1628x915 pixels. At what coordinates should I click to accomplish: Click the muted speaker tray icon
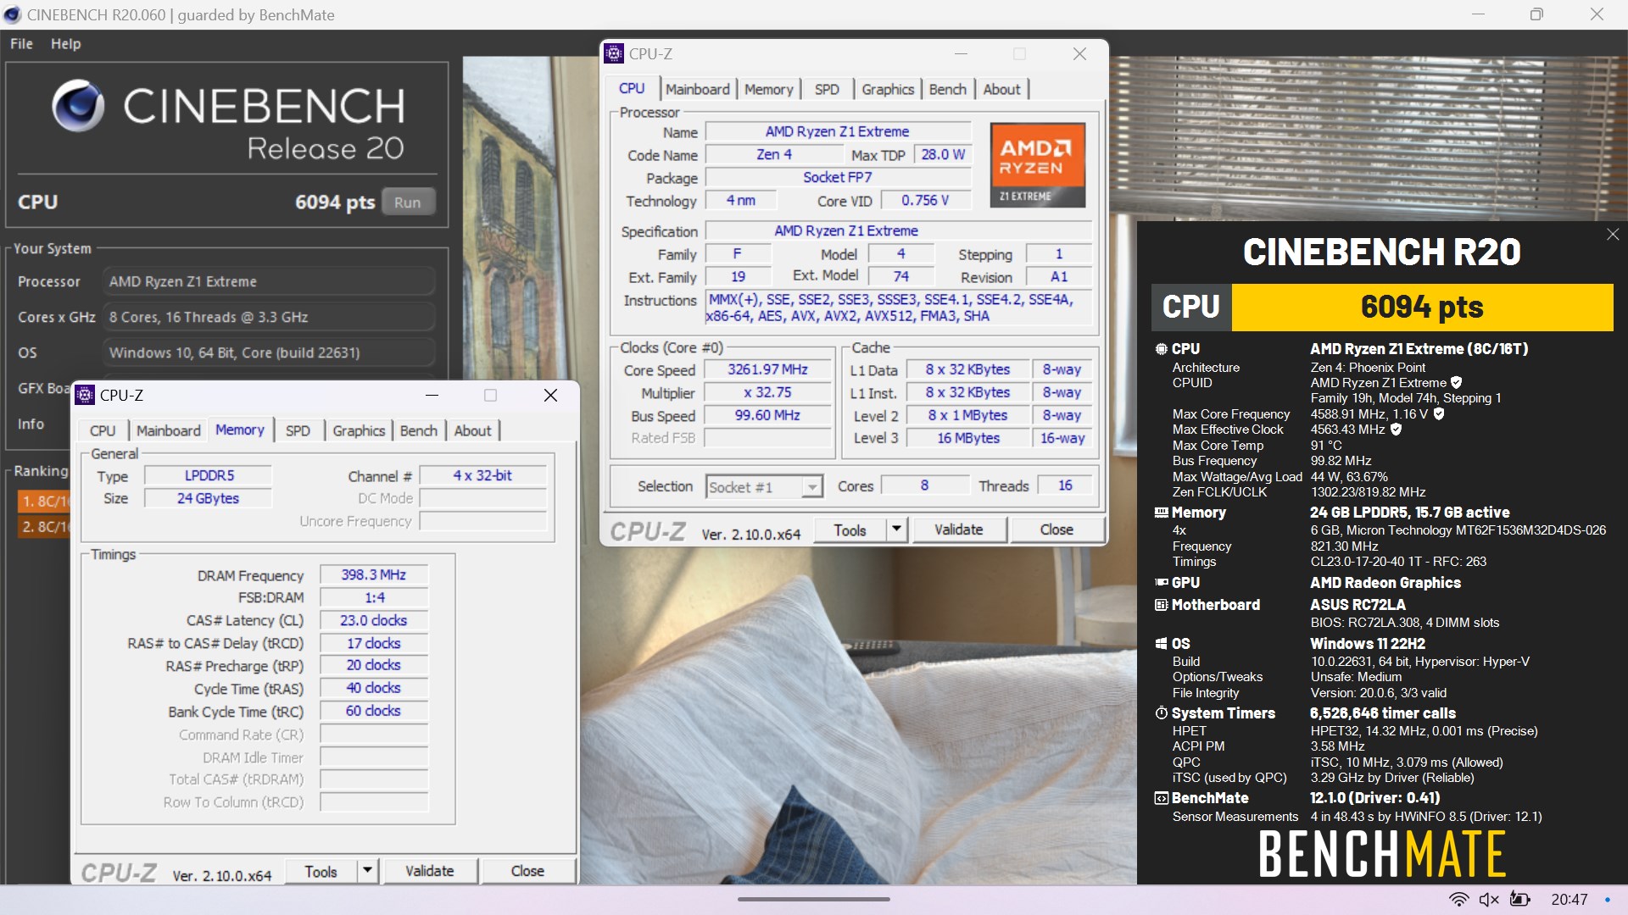coord(1489,900)
